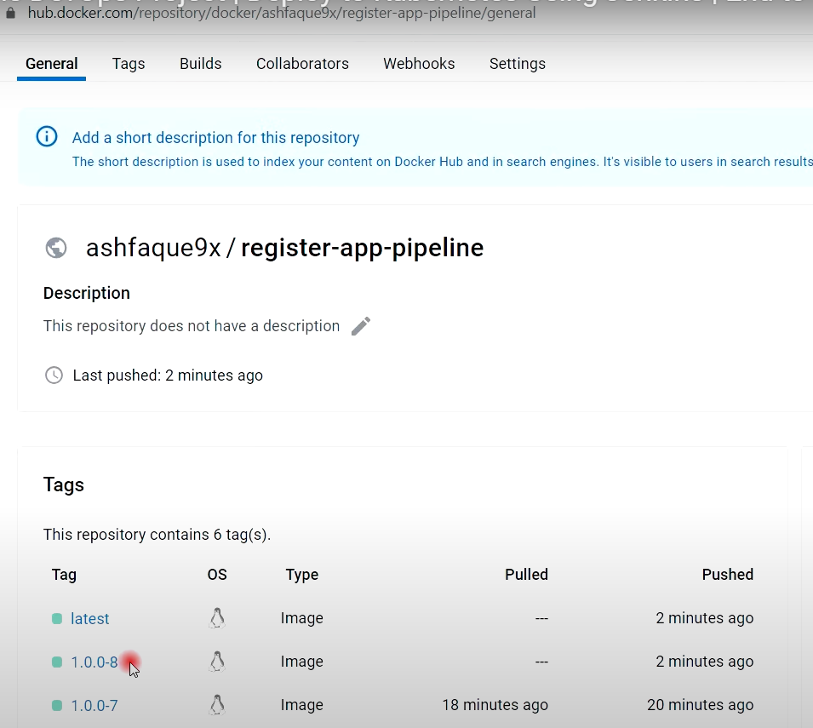The width and height of the screenshot is (813, 728).
Task: Click the 'Pushed' column header
Action: [728, 575]
